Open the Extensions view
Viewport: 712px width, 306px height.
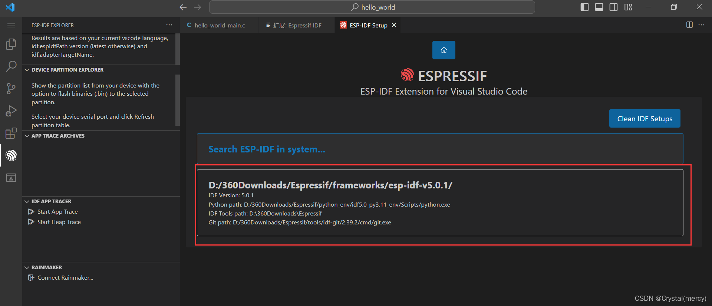tap(11, 133)
